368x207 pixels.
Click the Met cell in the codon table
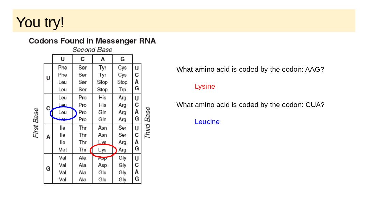[x=63, y=150]
